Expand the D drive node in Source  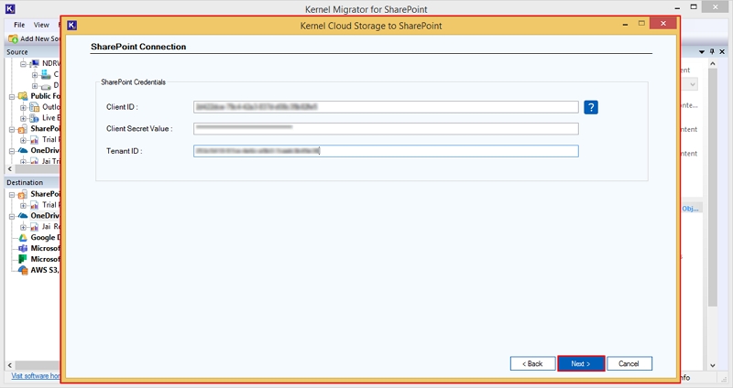point(35,86)
